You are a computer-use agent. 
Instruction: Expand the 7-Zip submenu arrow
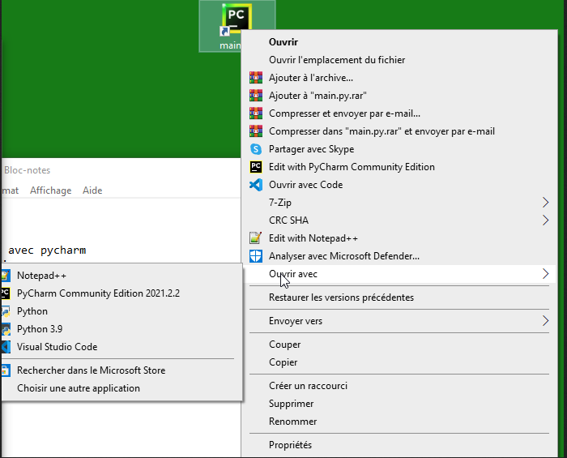click(545, 203)
